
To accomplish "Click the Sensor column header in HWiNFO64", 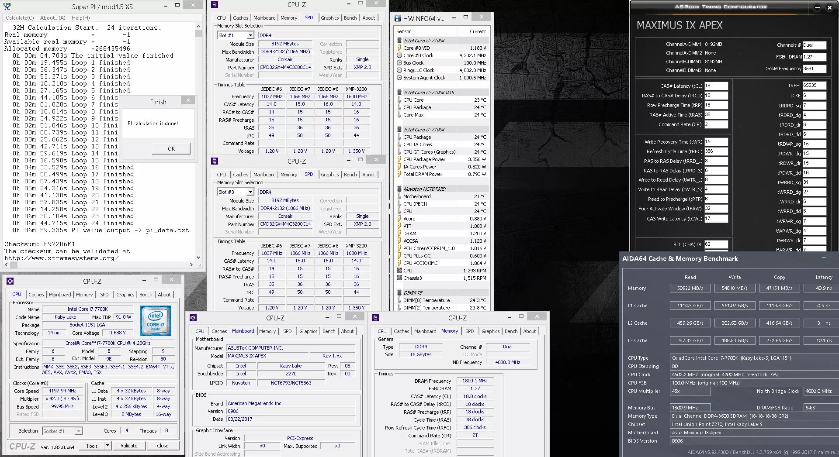I will 426,31.
